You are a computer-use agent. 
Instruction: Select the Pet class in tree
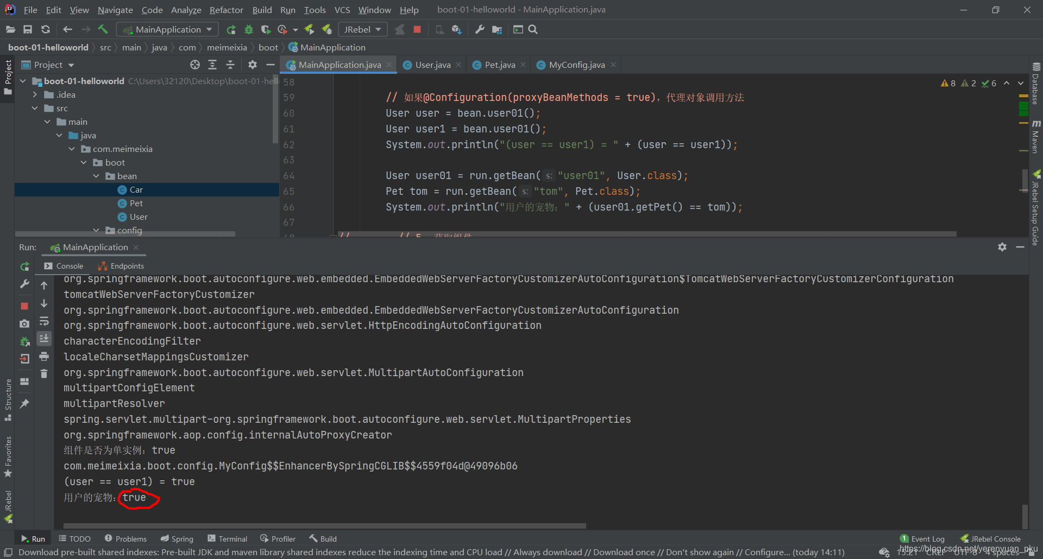[x=136, y=203]
